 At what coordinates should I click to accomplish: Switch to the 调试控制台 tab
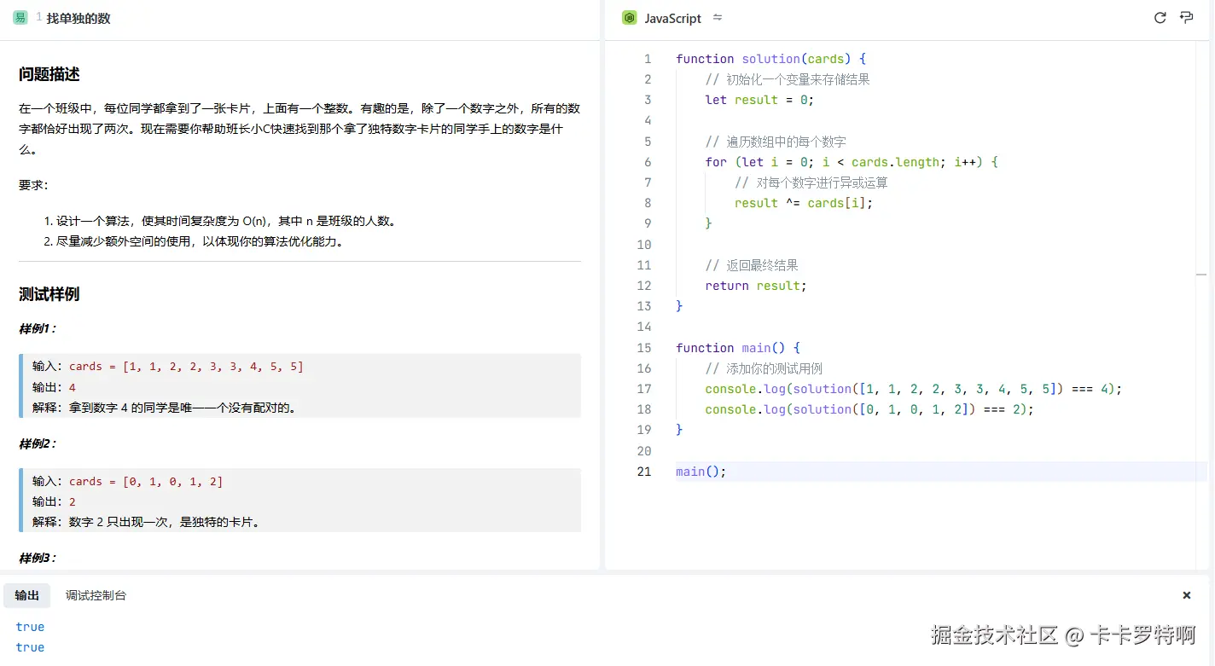pos(96,595)
